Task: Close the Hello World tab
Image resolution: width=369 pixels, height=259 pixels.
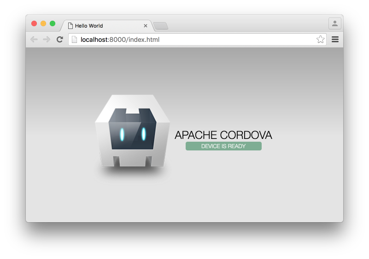Action: click(x=146, y=26)
